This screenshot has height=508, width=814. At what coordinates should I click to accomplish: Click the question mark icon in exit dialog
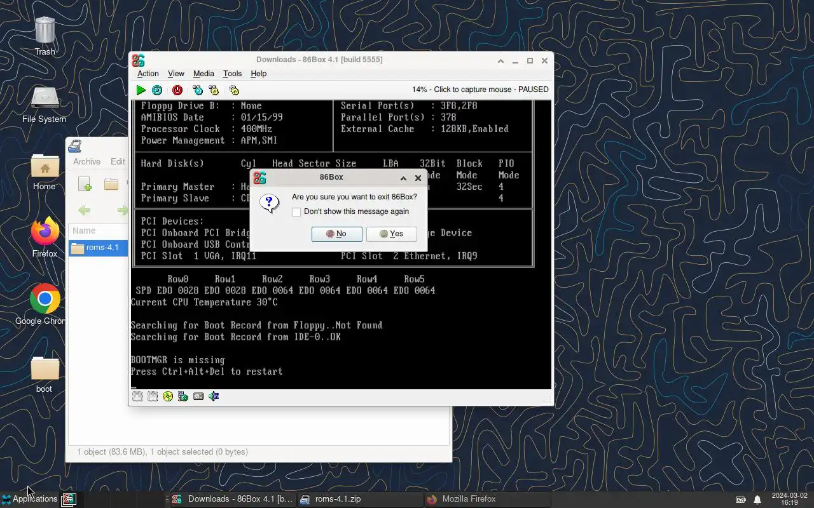click(x=270, y=203)
